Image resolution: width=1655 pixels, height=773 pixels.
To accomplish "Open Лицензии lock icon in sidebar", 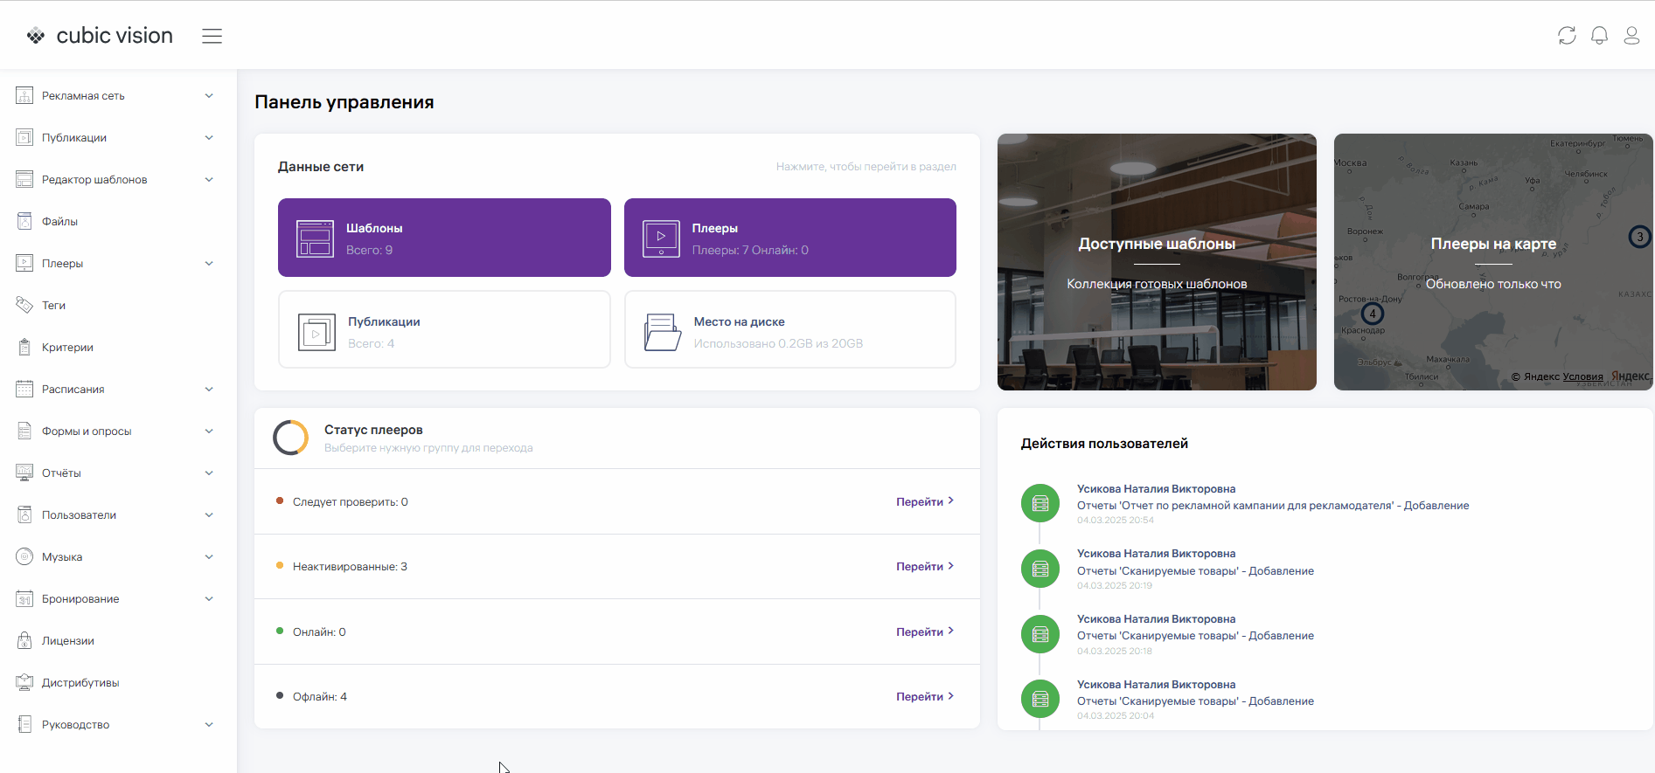I will [x=24, y=641].
